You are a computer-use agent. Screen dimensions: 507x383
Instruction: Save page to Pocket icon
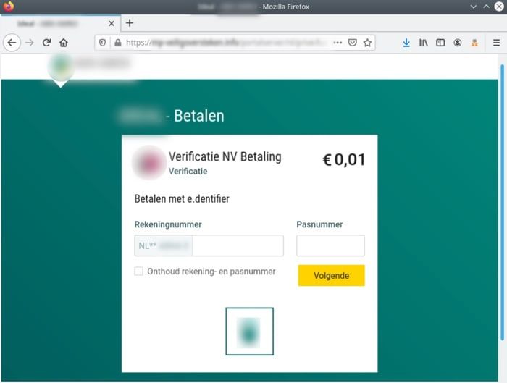353,43
